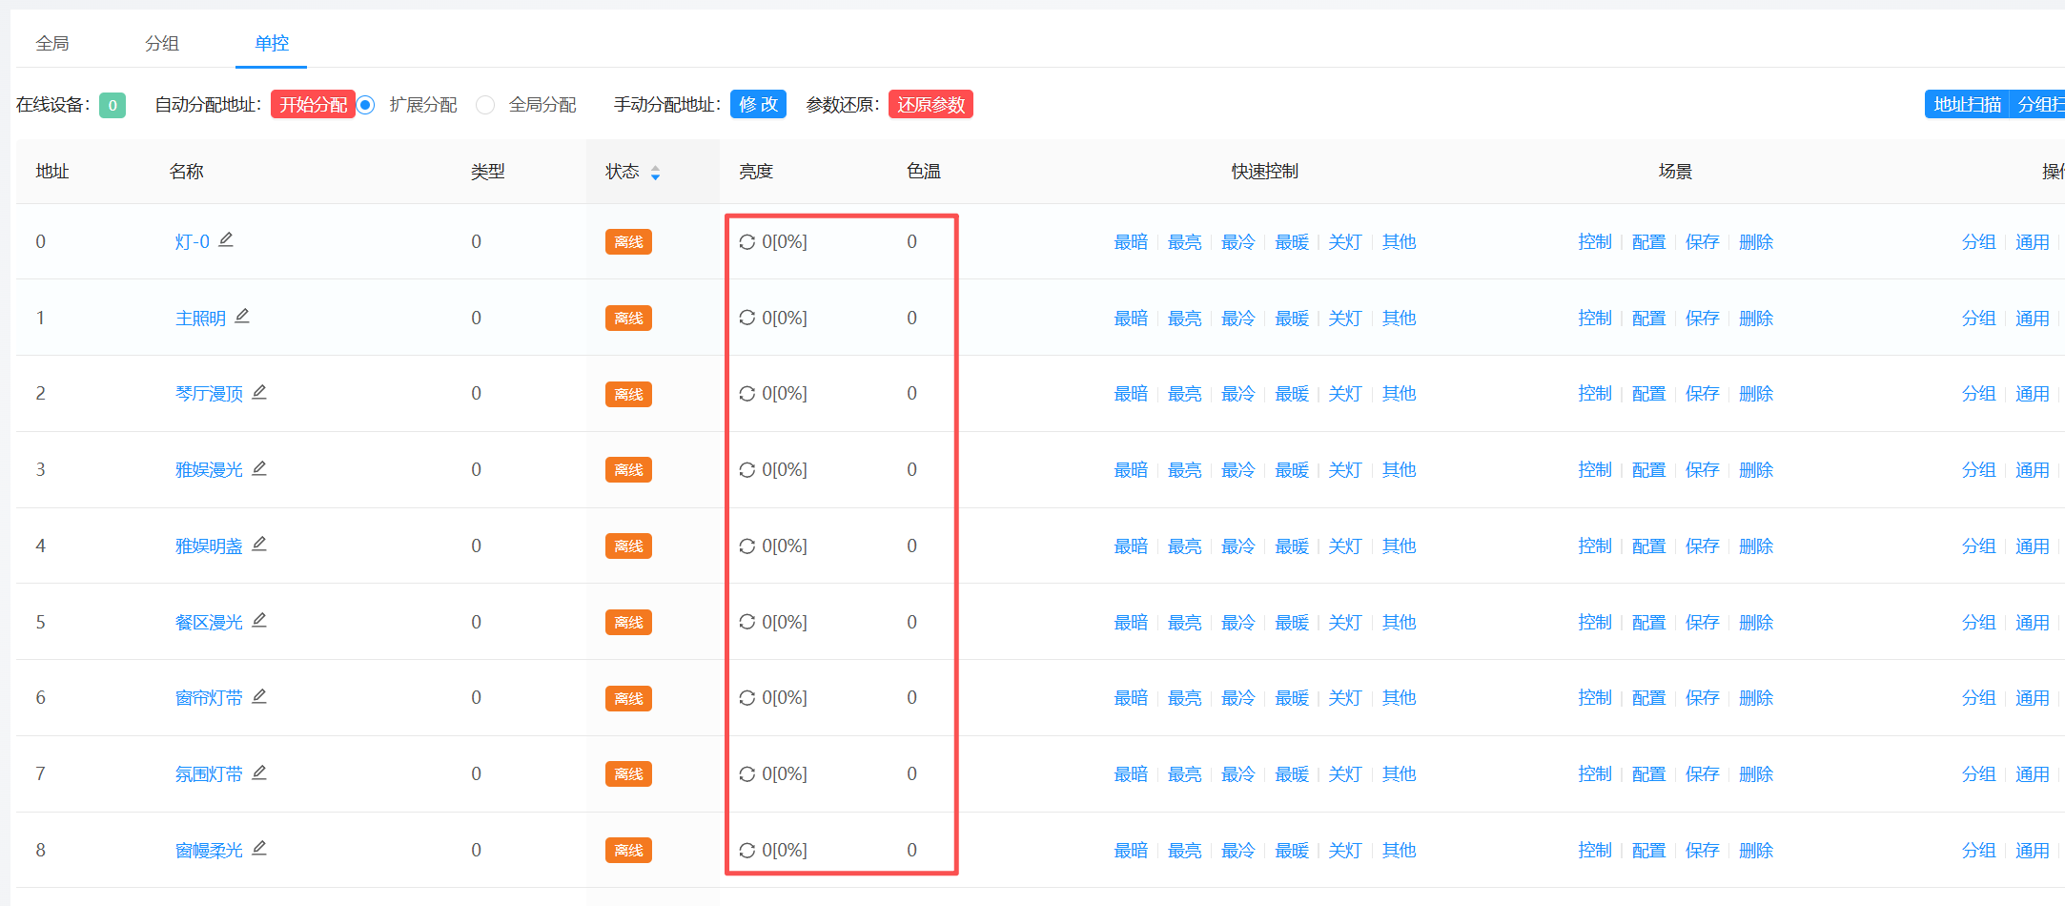Click scene 删除 for 餐区漫光
The width and height of the screenshot is (2065, 906).
point(1756,623)
